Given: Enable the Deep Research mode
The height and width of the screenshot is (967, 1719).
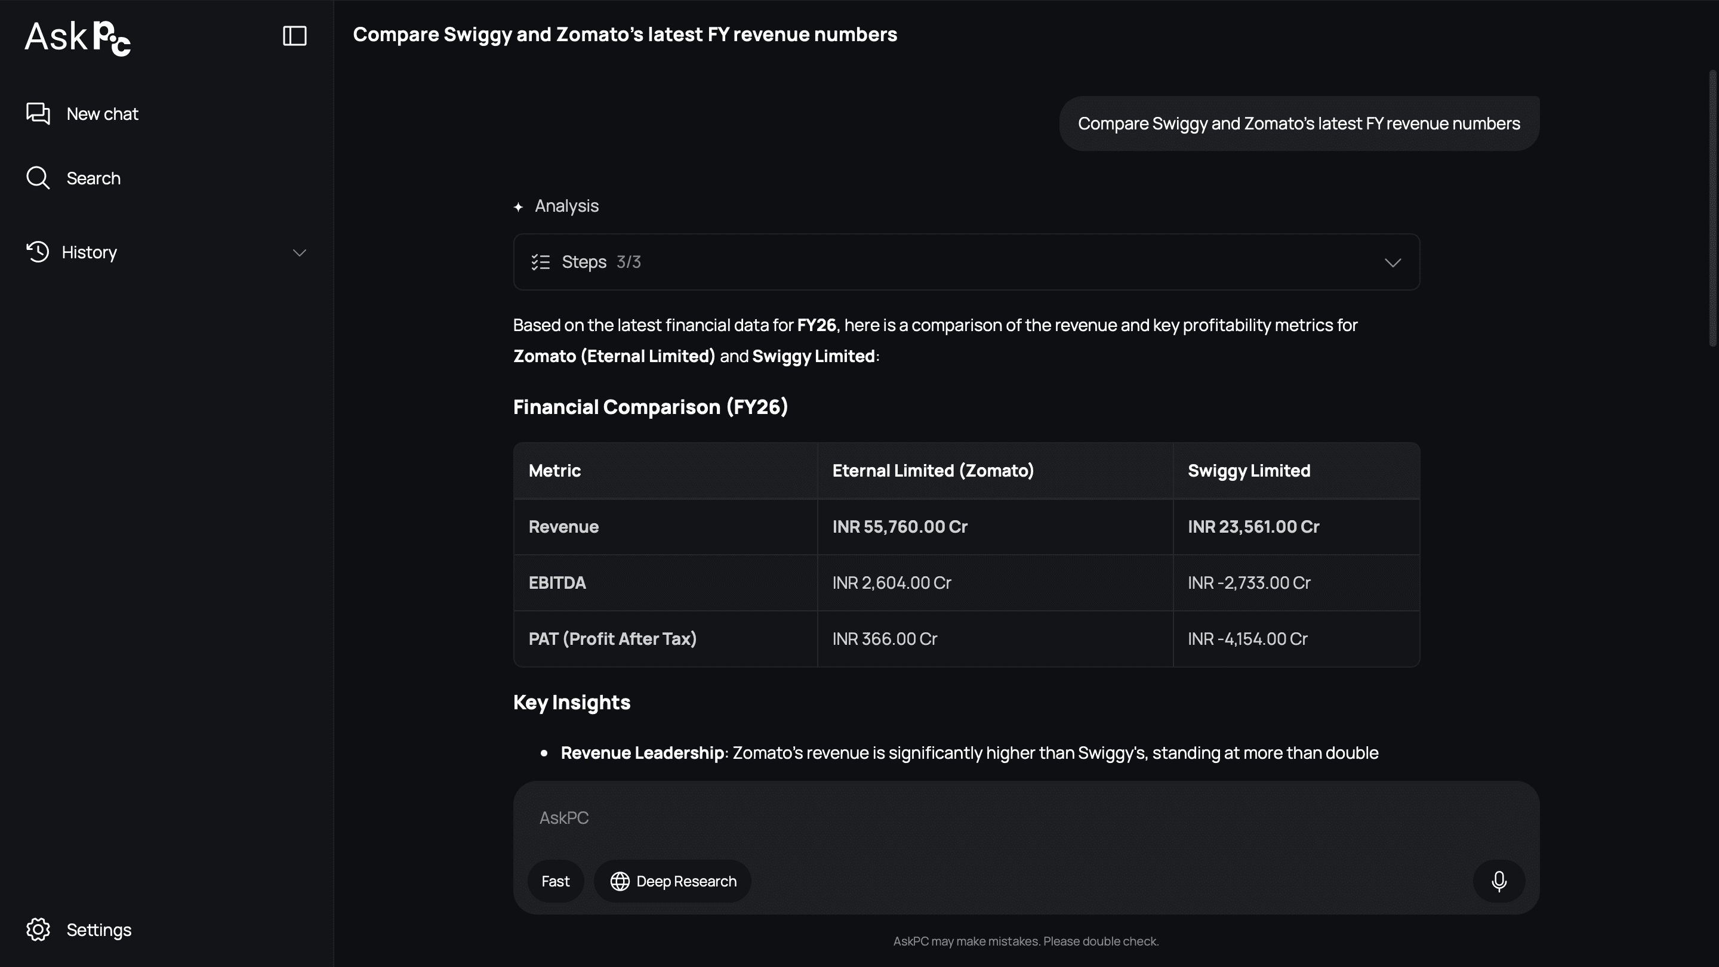Looking at the screenshot, I should 673,881.
